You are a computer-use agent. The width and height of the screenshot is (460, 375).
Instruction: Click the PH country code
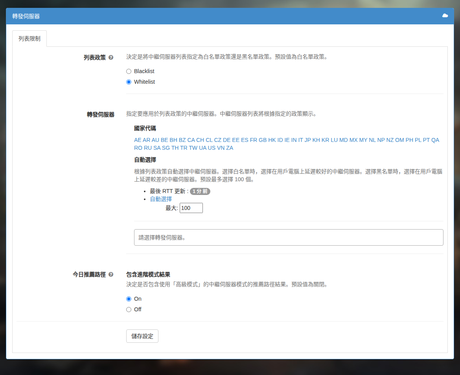pyautogui.click(x=410, y=140)
